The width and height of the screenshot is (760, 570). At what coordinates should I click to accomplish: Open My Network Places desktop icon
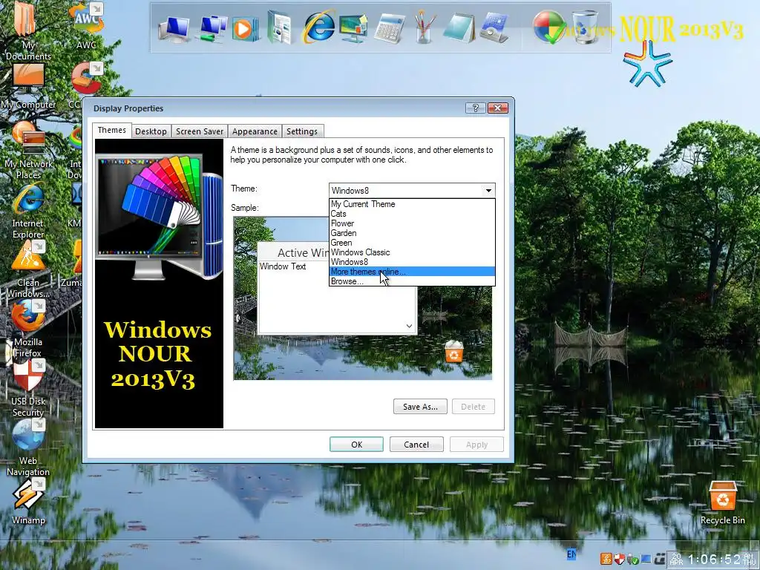pos(28,150)
